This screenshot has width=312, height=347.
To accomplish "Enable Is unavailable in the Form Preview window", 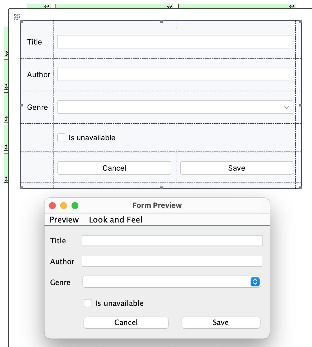I will point(88,303).
